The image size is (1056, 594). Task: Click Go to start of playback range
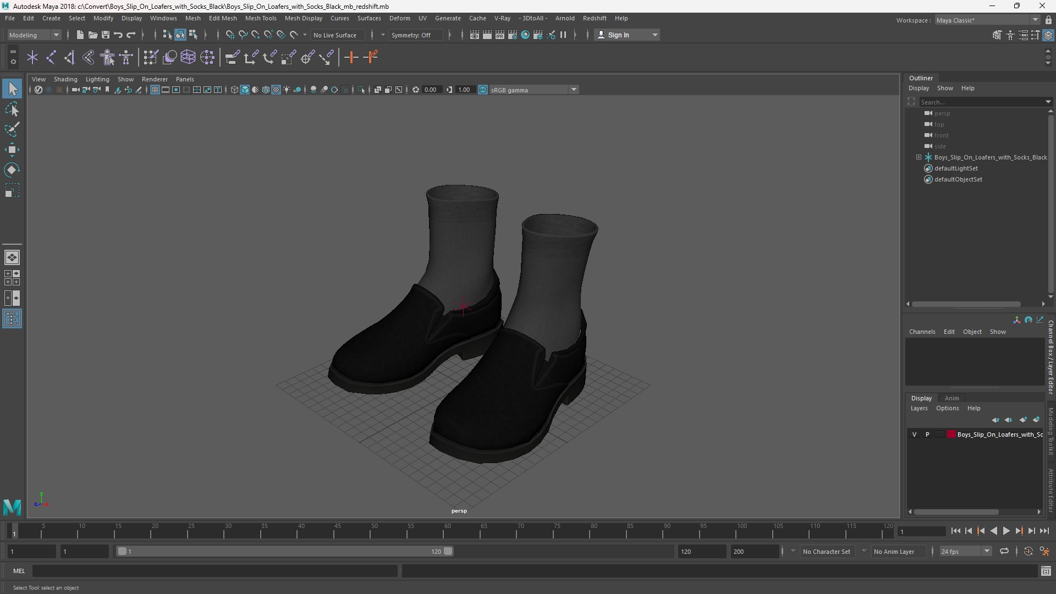(956, 531)
